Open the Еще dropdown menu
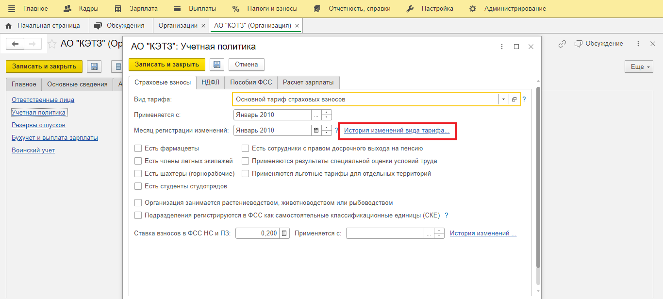 [x=639, y=67]
